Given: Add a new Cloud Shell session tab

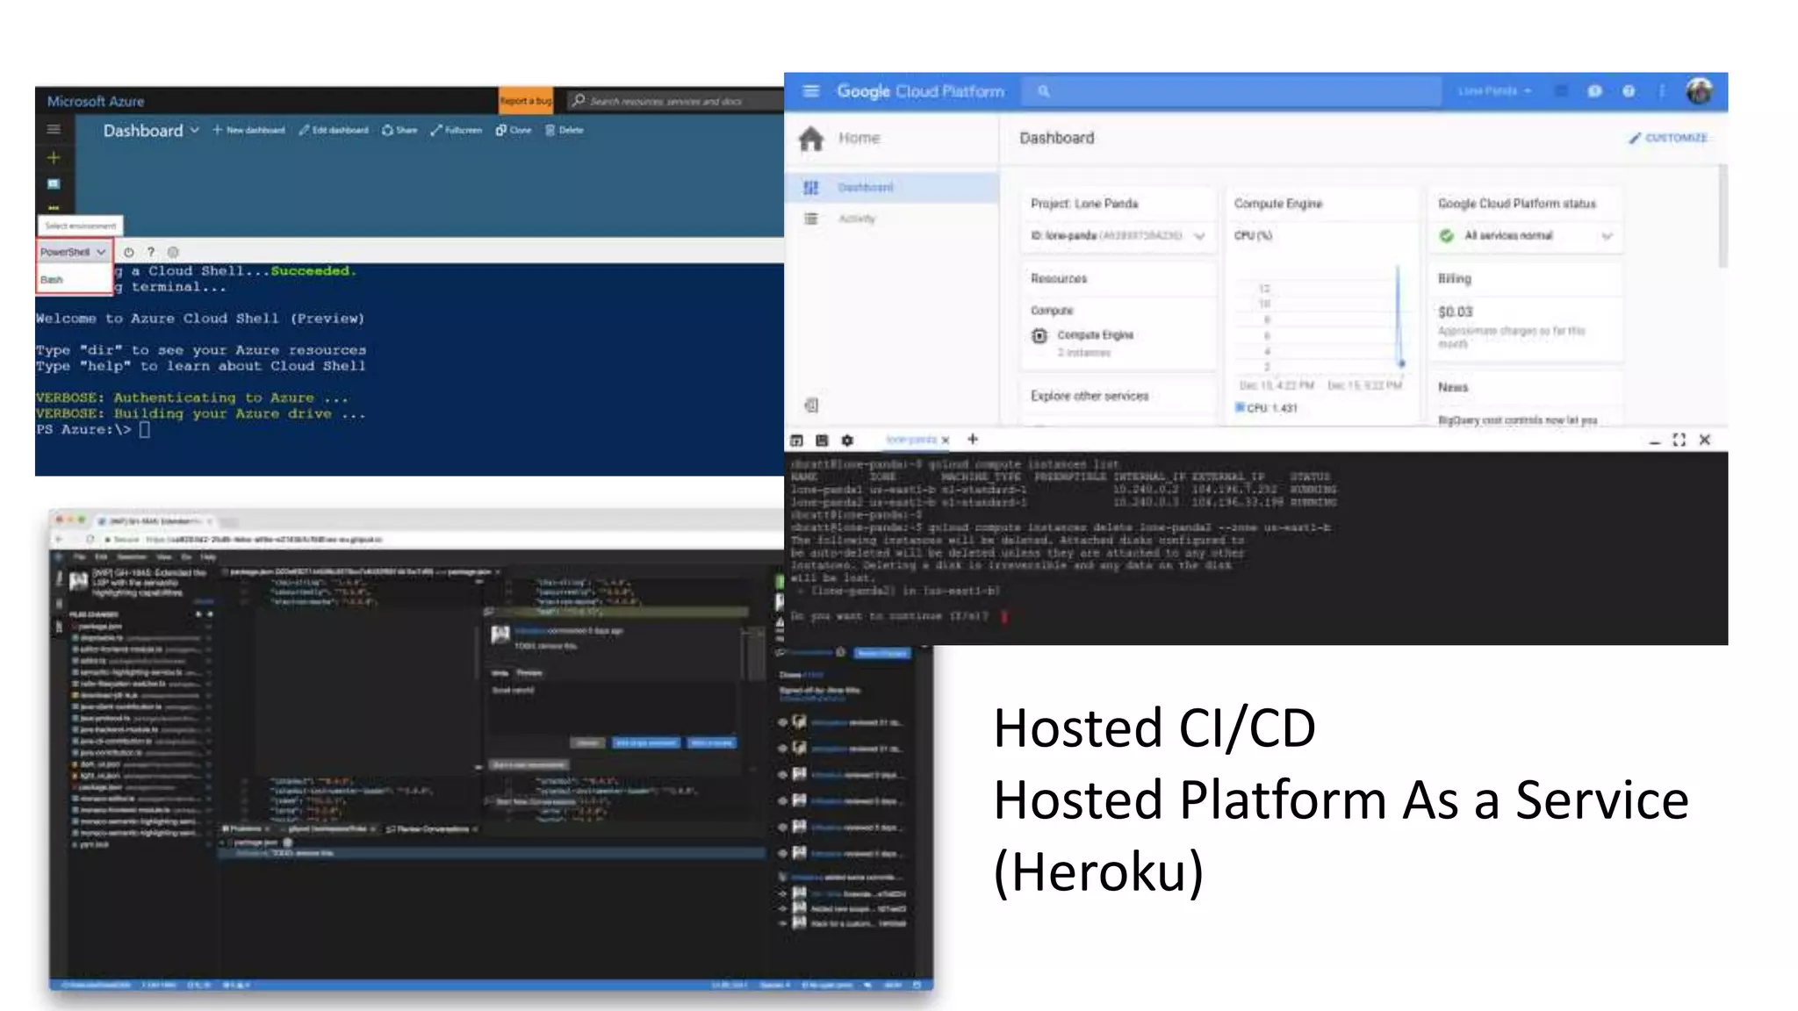Looking at the screenshot, I should click(973, 439).
